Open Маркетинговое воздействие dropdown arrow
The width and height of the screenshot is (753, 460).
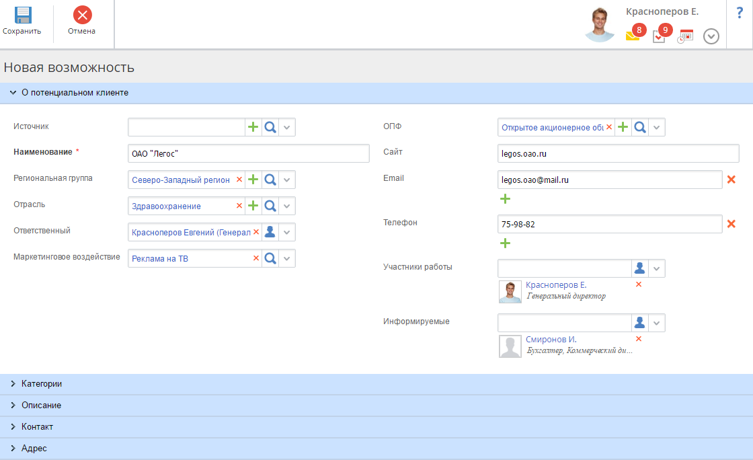click(287, 258)
